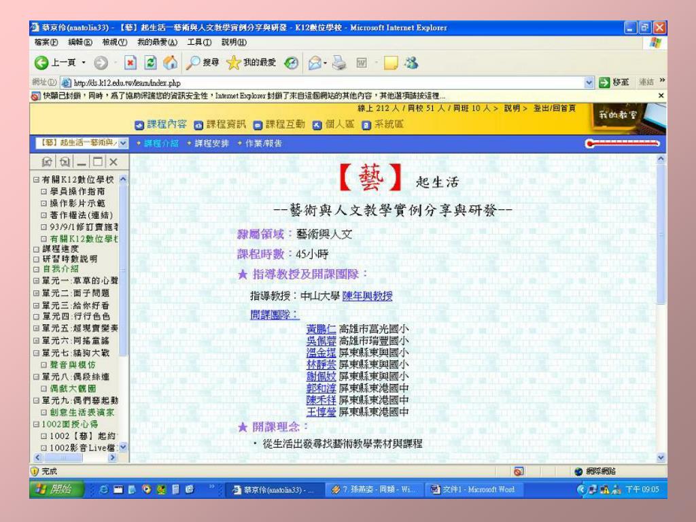Click the 搜尋 magnifier icon
Screen dimensions: 696x522
192,63
